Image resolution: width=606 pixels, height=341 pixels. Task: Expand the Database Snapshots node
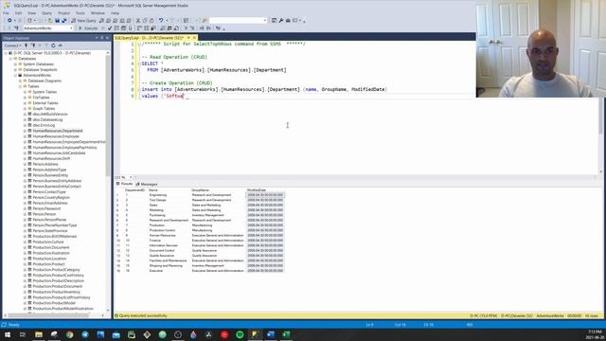point(15,69)
